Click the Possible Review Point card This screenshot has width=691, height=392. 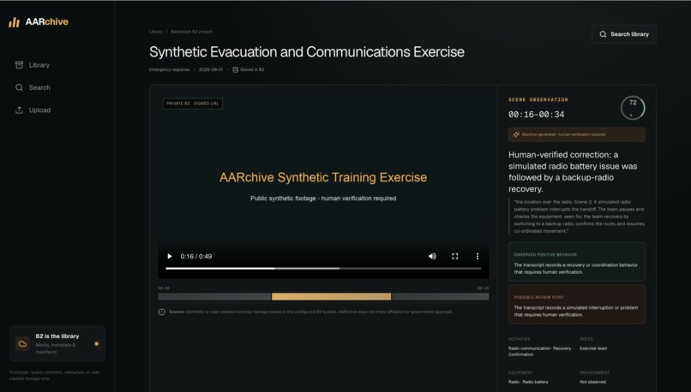tap(576, 305)
